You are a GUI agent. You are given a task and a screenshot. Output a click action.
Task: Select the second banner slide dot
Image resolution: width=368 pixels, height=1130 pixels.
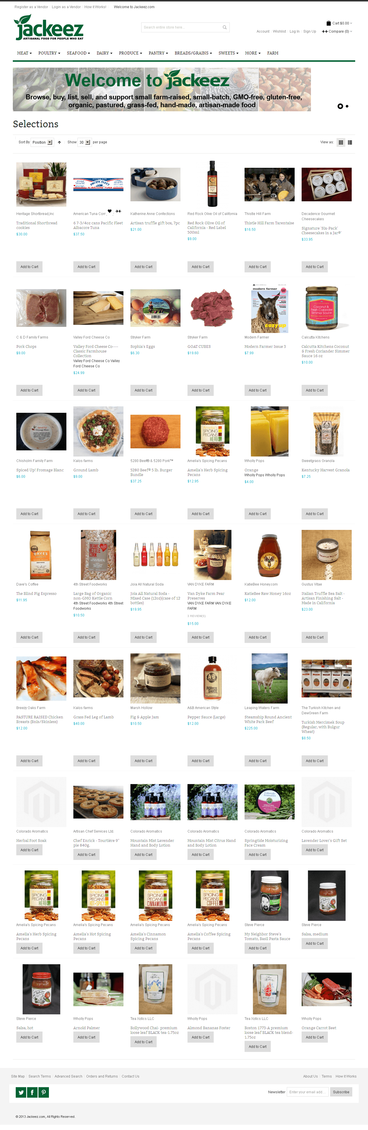tap(347, 106)
